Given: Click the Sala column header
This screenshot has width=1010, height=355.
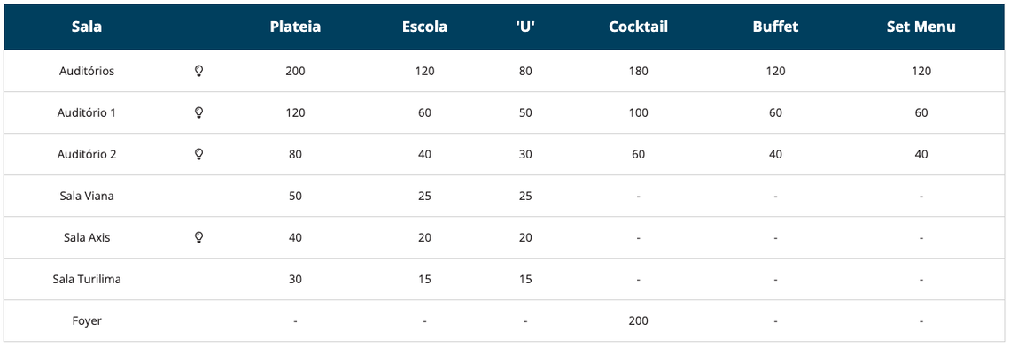Looking at the screenshot, I should [87, 27].
